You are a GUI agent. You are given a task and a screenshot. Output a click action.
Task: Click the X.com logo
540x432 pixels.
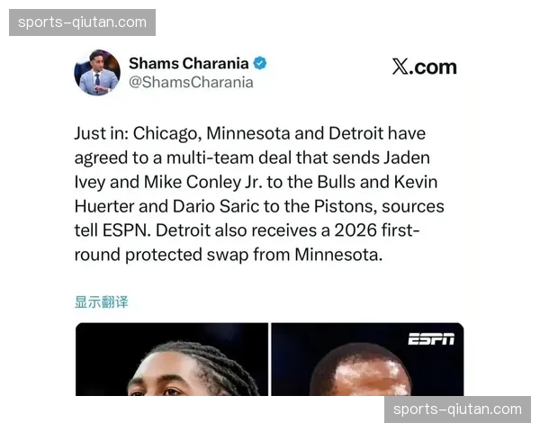pyautogui.click(x=424, y=67)
